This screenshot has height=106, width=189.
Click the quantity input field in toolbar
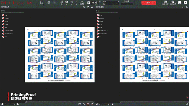point(127,4)
